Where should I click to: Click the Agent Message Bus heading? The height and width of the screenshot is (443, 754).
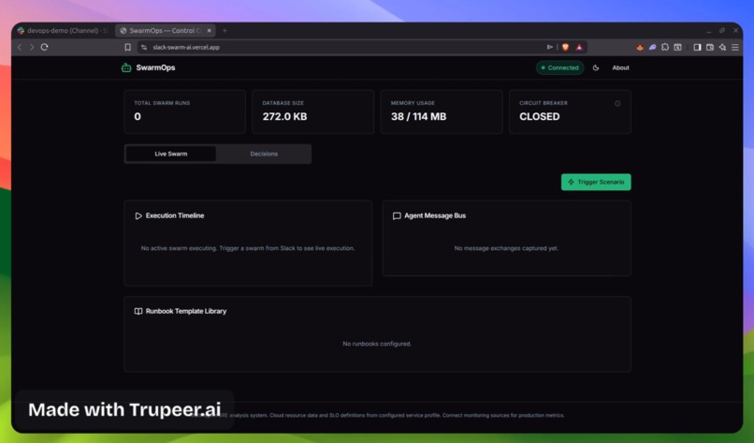pyautogui.click(x=435, y=215)
